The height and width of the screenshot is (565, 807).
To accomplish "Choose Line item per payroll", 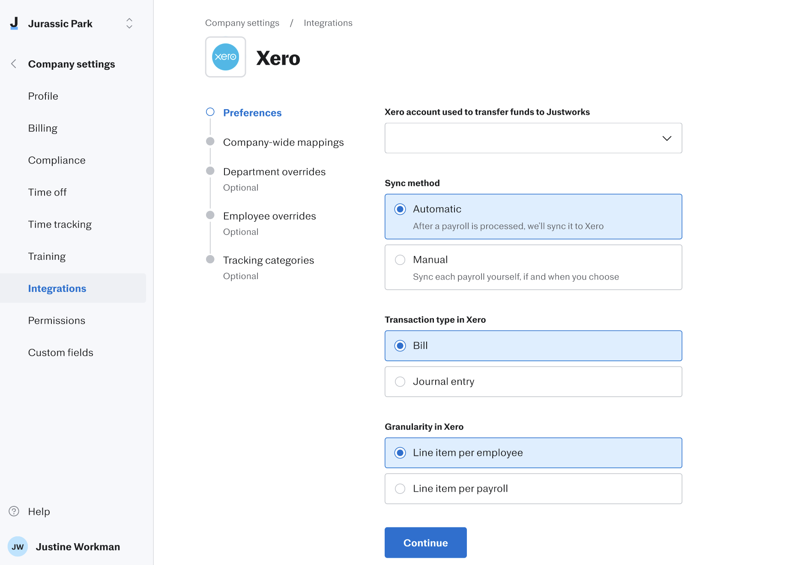I will pos(533,488).
